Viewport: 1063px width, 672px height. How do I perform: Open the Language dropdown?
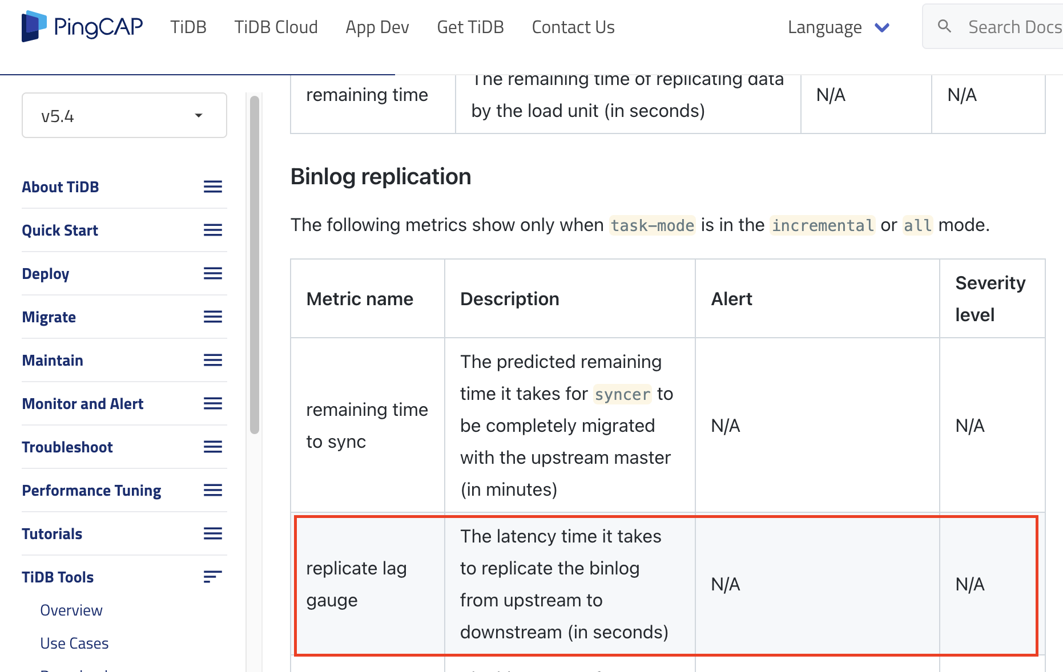point(837,27)
